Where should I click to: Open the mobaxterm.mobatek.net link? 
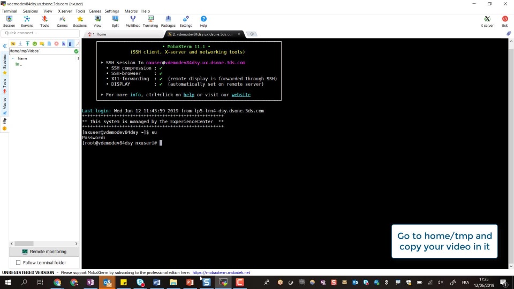pos(221,272)
